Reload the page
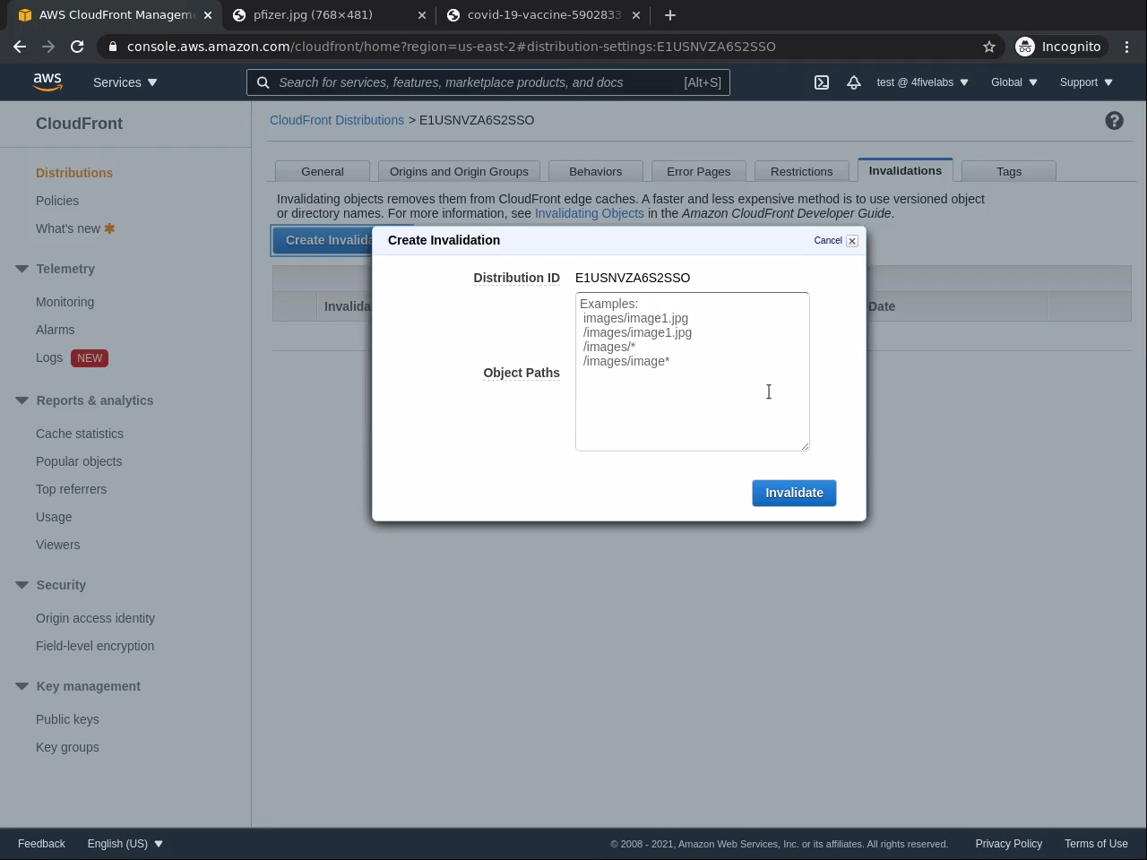The width and height of the screenshot is (1147, 860). click(x=77, y=47)
